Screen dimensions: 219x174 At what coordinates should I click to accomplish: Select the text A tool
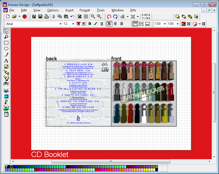(6, 61)
